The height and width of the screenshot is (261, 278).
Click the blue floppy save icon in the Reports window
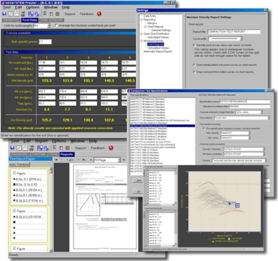(12, 148)
